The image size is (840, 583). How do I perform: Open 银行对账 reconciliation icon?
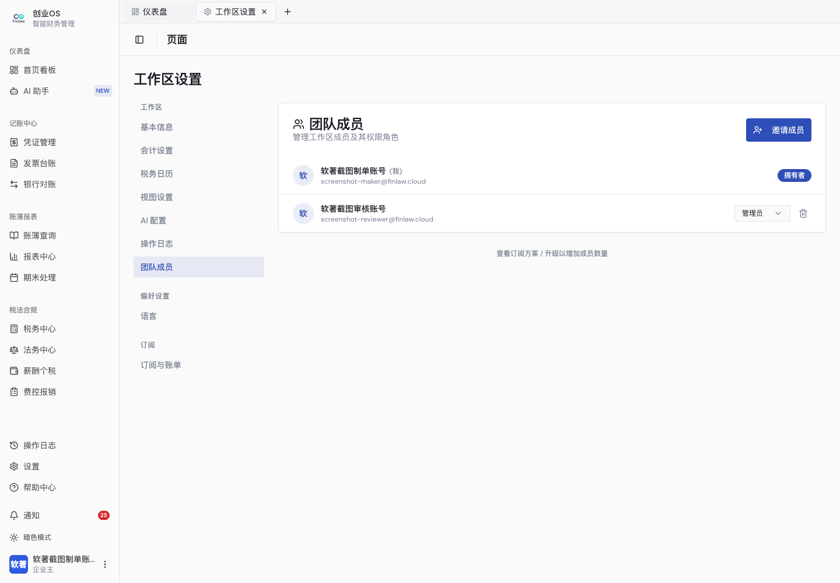click(x=14, y=184)
